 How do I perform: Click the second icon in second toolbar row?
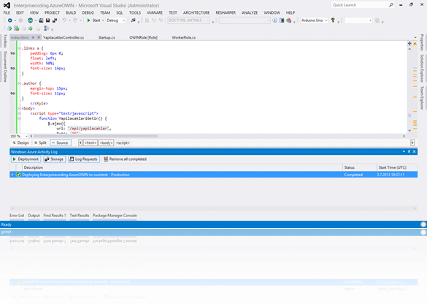16,28
